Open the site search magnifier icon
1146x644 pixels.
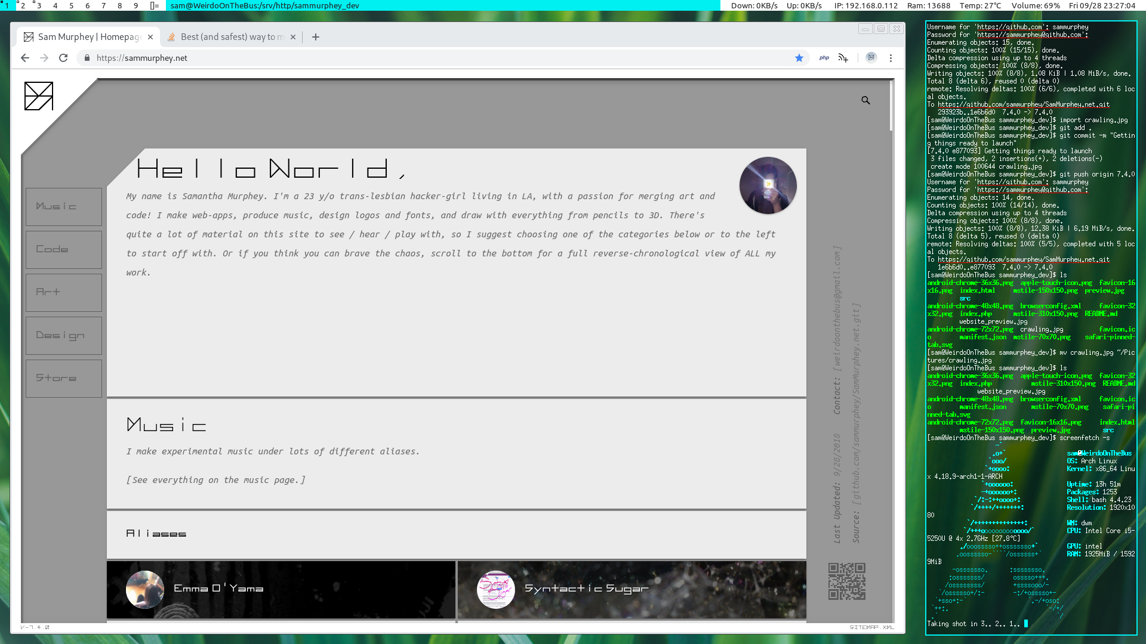pyautogui.click(x=865, y=101)
